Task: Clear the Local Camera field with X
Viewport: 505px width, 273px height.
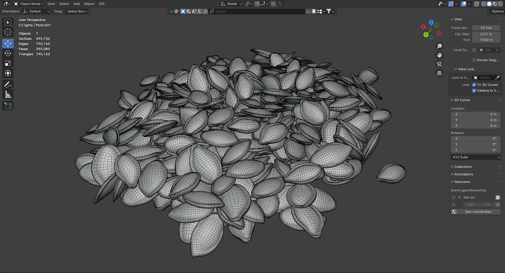Action: (x=497, y=50)
